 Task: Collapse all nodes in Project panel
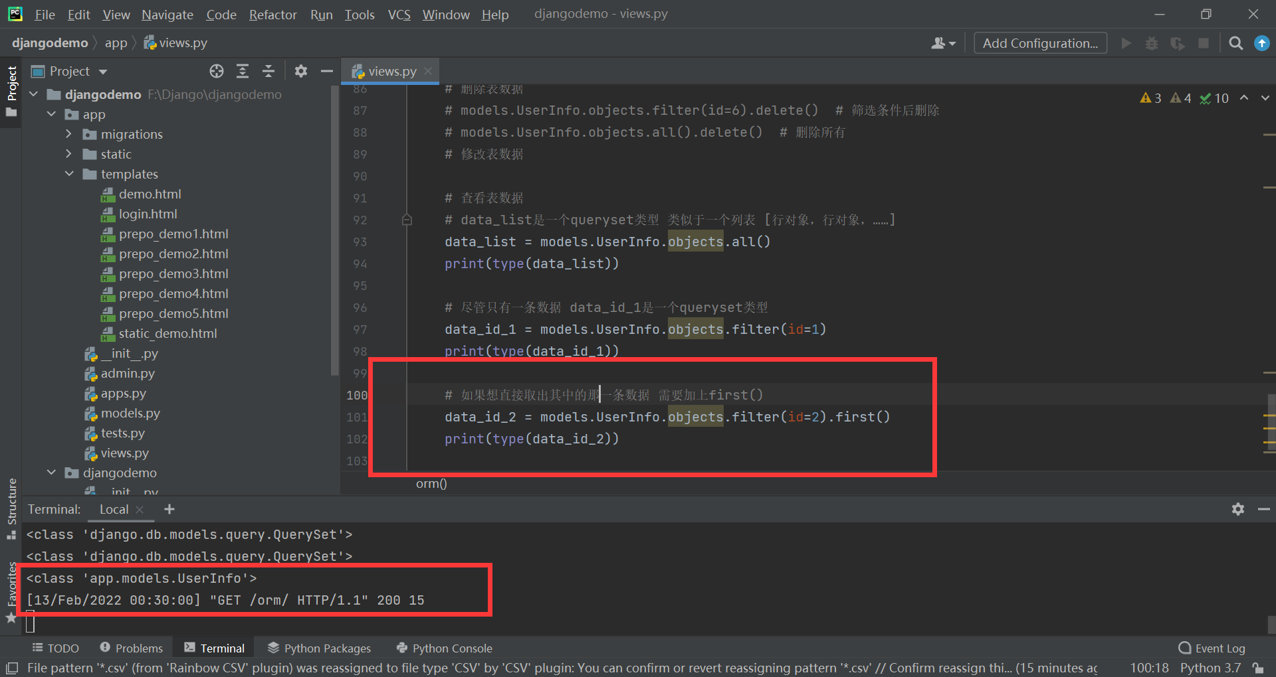click(268, 71)
